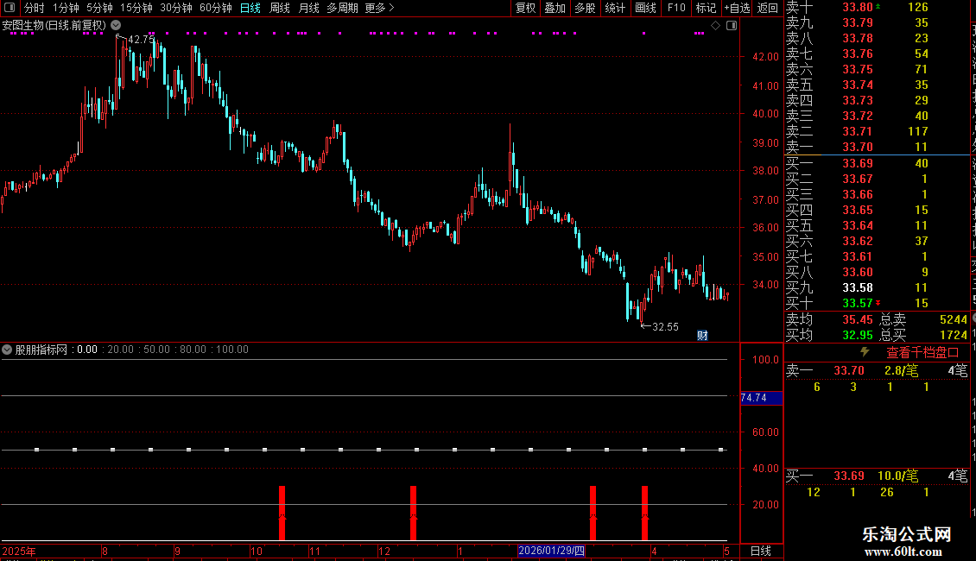
Task: Click the green down arrow beside 33.57
Action: click(878, 303)
